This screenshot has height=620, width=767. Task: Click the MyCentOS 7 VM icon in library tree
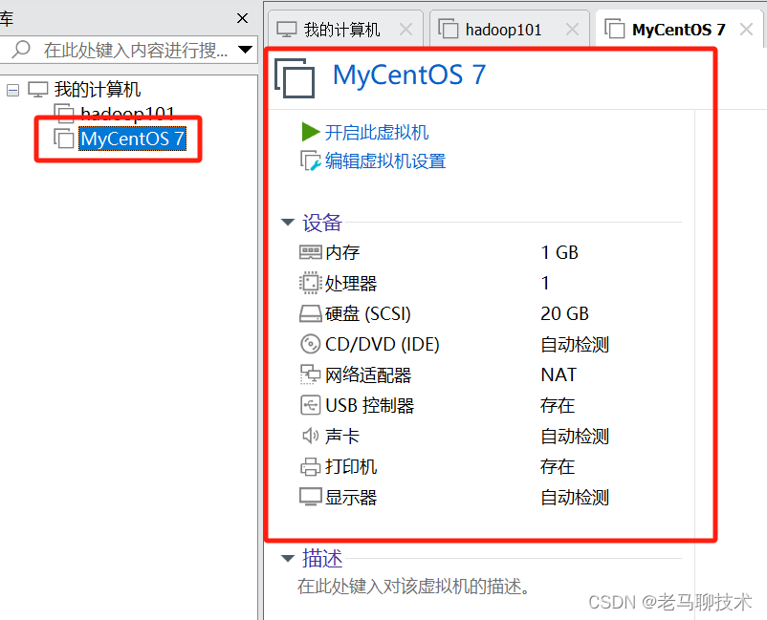coord(64,139)
